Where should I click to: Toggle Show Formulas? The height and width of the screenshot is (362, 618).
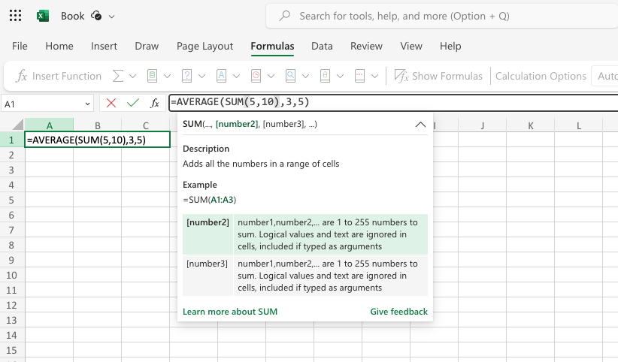click(x=439, y=76)
